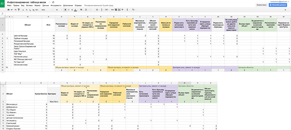Star this spreadsheet document

[x=49, y=2]
